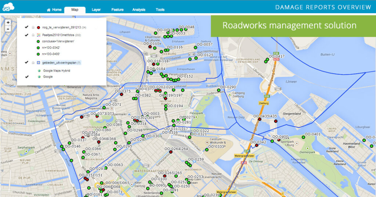376x197 pixels.
Task: Click map marker labeled OO-0057
Action: point(195,47)
